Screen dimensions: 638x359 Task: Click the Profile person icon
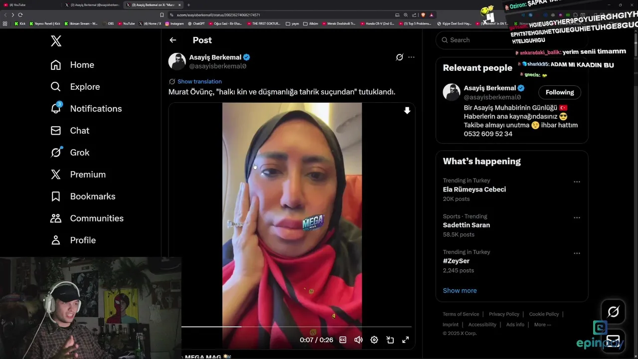(x=56, y=240)
